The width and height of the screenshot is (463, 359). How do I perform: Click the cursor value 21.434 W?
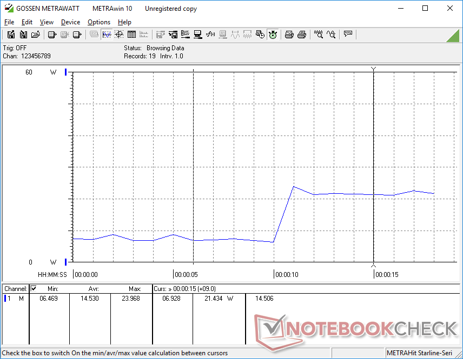[x=219, y=299]
